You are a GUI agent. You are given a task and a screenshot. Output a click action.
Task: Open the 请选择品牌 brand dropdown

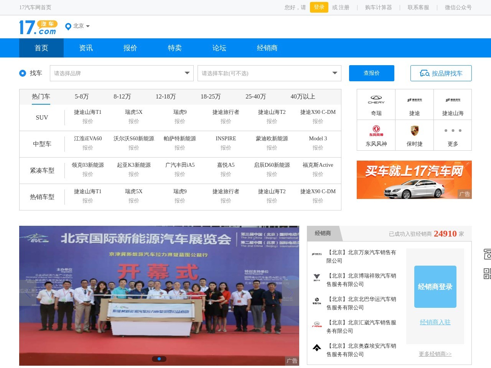[x=122, y=73]
